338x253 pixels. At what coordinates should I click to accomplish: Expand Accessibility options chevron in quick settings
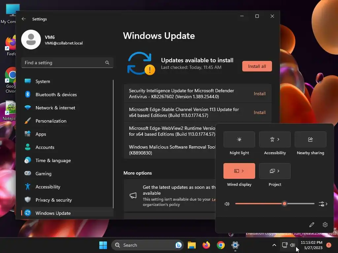coord(279,139)
